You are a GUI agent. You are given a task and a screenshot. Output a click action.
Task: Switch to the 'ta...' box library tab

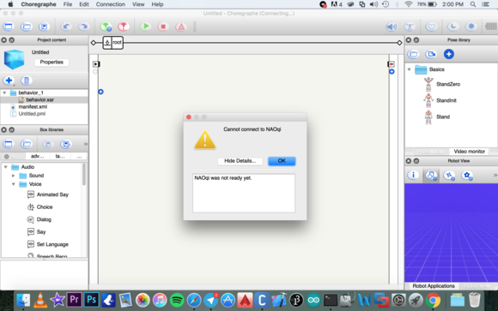60,156
